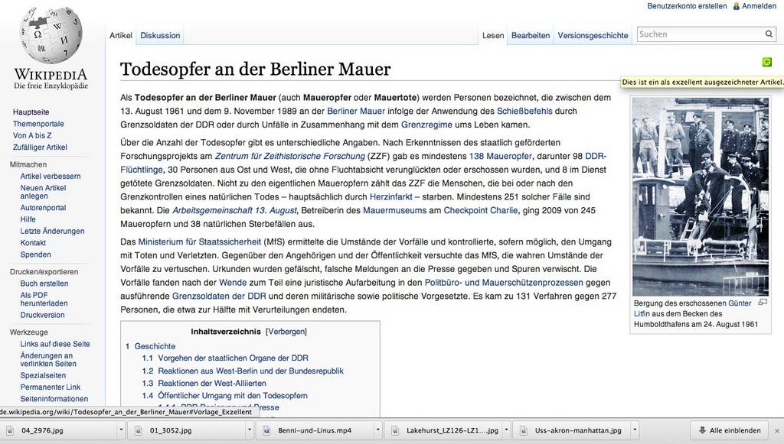Open downloaded file Uss-akron-manhattan.jpg
Screen dimensions: 784x444
(x=567, y=430)
